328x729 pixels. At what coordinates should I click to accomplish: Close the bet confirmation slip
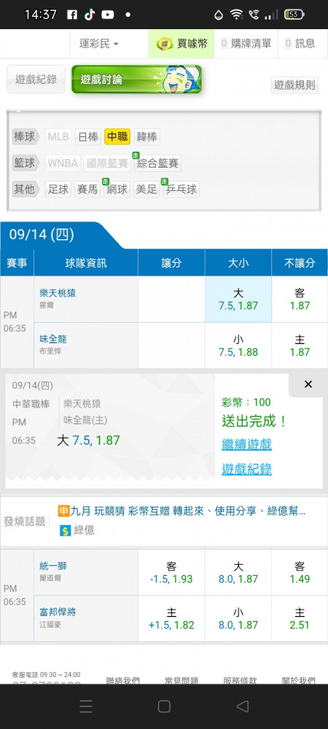pyautogui.click(x=308, y=384)
